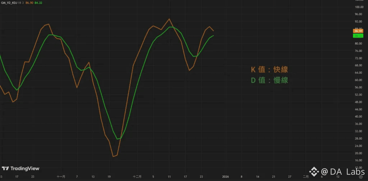Viewport: 368px width, 181px height.
Task: Click the 21 date label on time axis
Action: pyautogui.click(x=273, y=177)
